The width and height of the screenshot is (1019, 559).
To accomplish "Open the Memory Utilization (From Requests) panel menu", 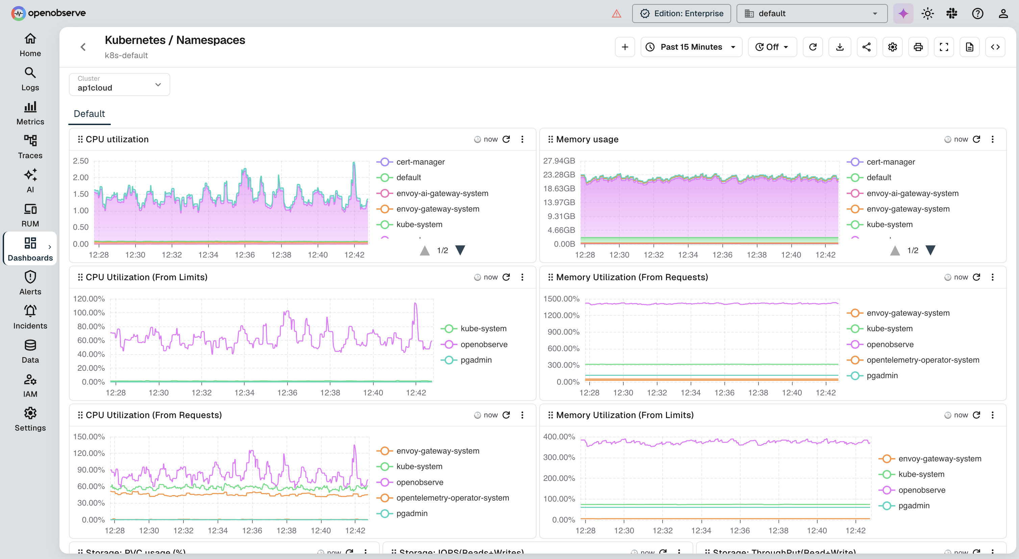I will [993, 277].
